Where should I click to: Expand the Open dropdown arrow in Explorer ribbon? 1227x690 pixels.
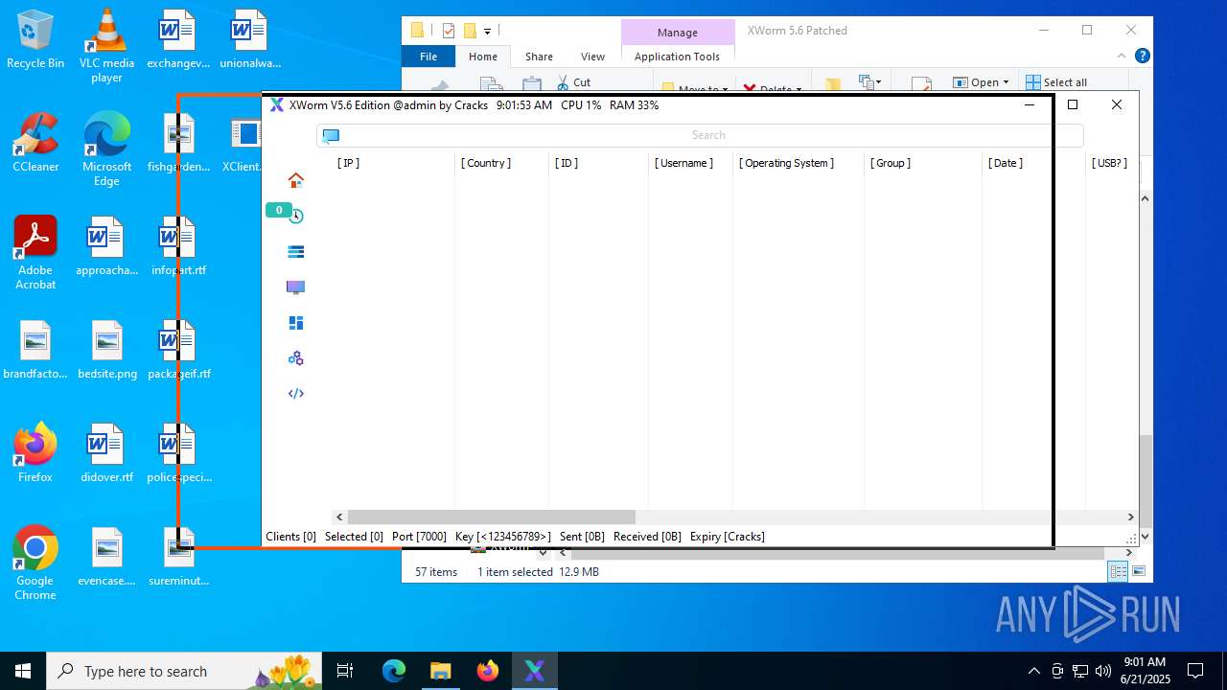[1006, 82]
